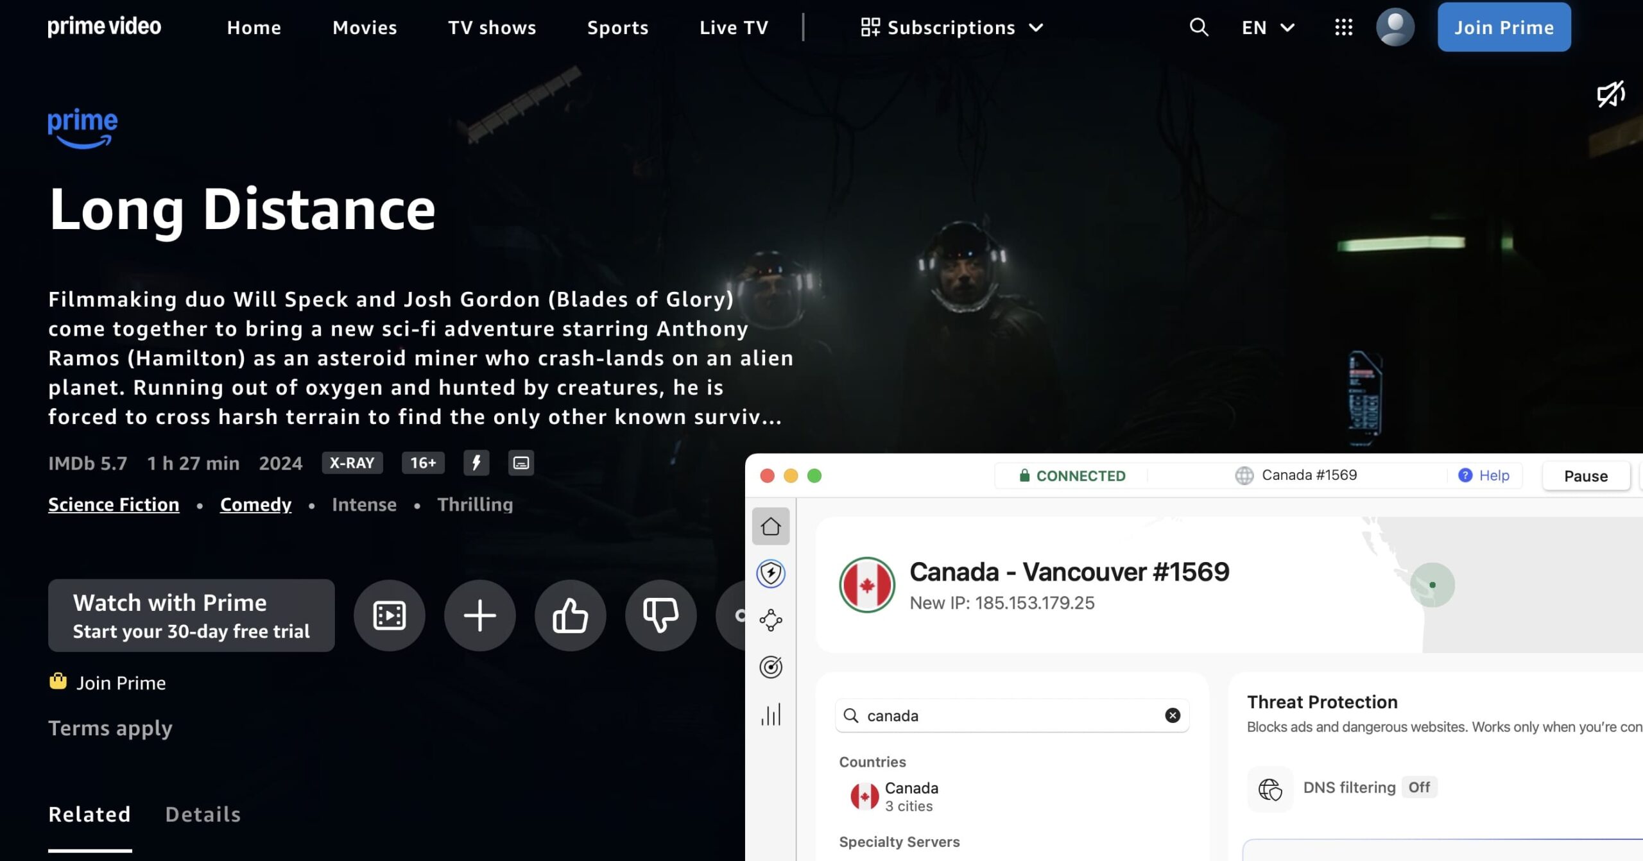The height and width of the screenshot is (861, 1643).
Task: Open the Amazon apps grid
Action: click(x=1343, y=27)
